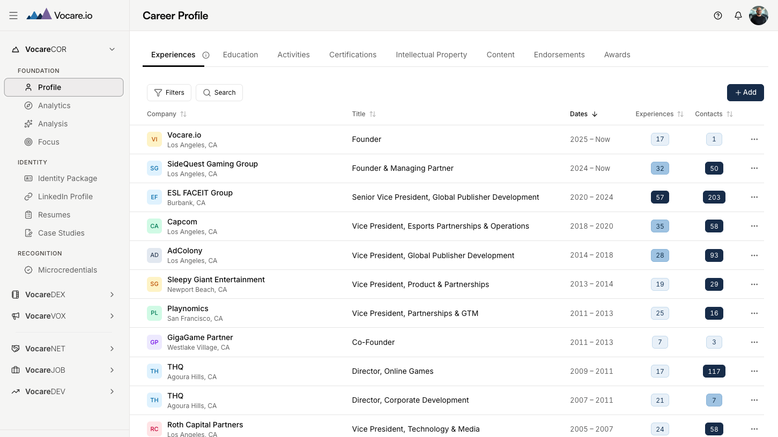Viewport: 778px width, 437px height.
Task: Click the Playnomics company name
Action: [x=188, y=308]
